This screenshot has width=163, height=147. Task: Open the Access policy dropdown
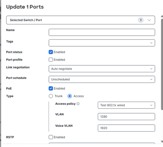pos(126,105)
